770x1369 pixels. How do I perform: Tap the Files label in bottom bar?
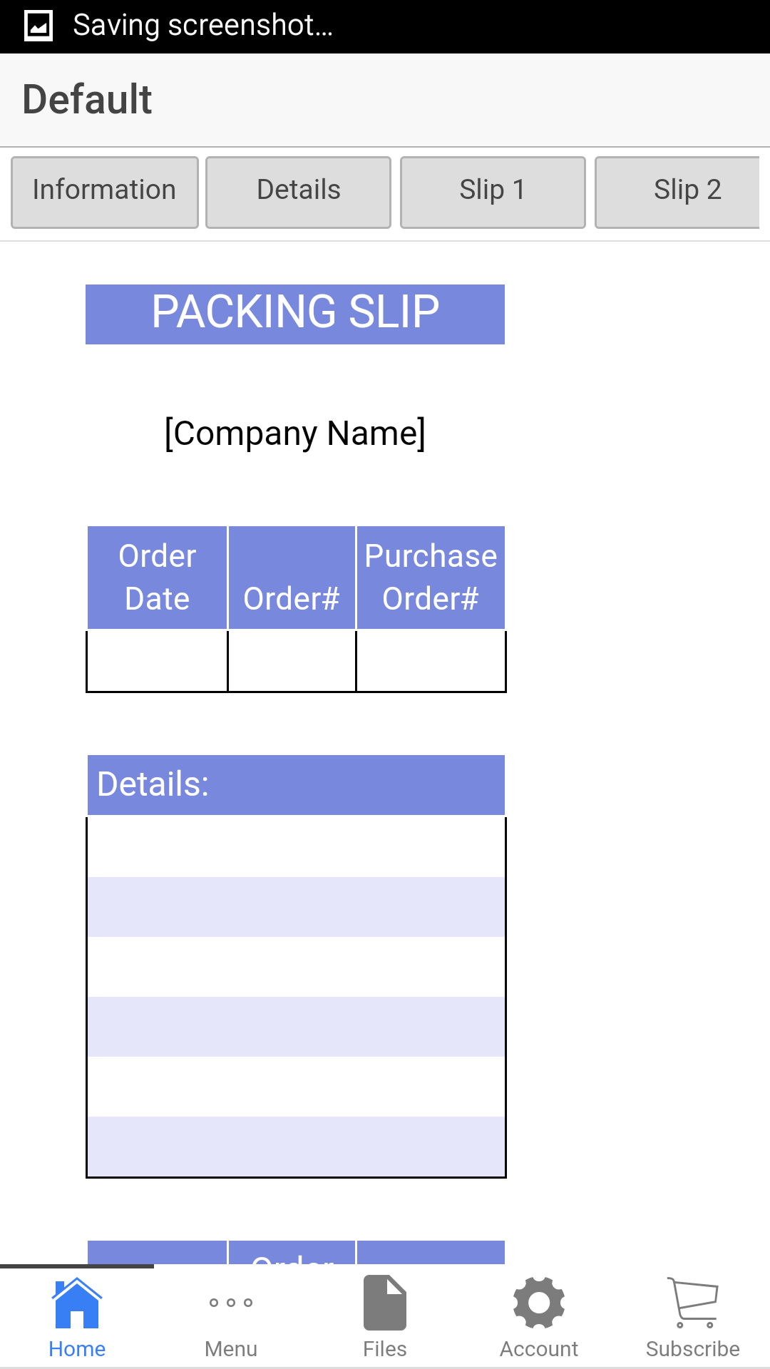384,1348
